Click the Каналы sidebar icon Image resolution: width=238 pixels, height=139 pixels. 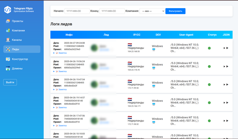[x=8, y=40]
